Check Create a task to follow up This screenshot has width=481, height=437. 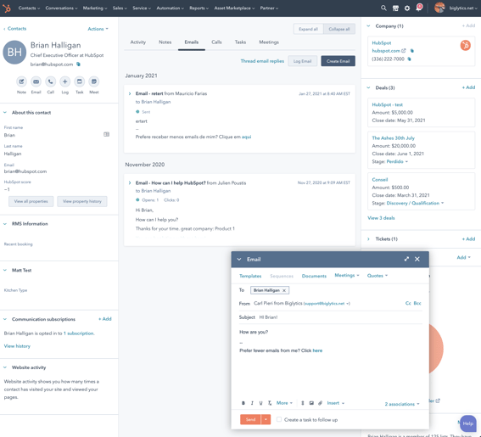click(279, 419)
